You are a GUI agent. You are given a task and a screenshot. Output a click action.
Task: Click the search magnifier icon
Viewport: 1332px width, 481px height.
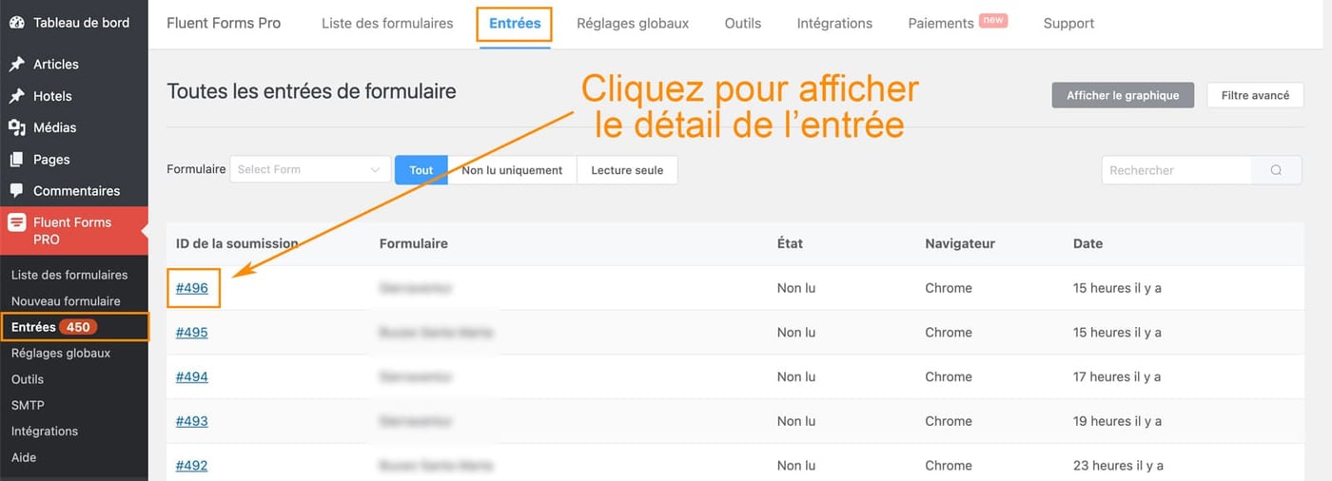coord(1276,170)
